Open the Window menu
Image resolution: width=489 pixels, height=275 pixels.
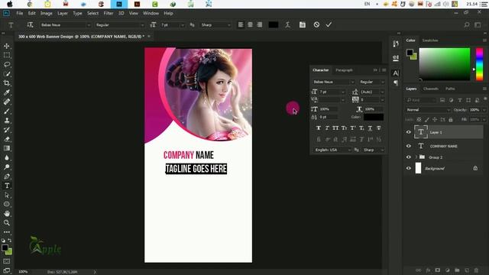(151, 14)
